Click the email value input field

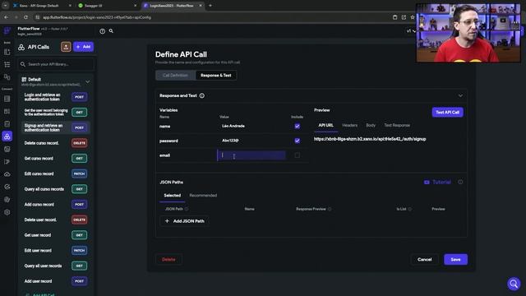[x=251, y=155]
